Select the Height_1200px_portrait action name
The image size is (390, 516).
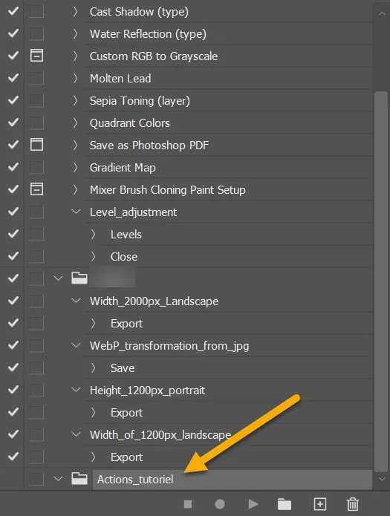(x=147, y=391)
